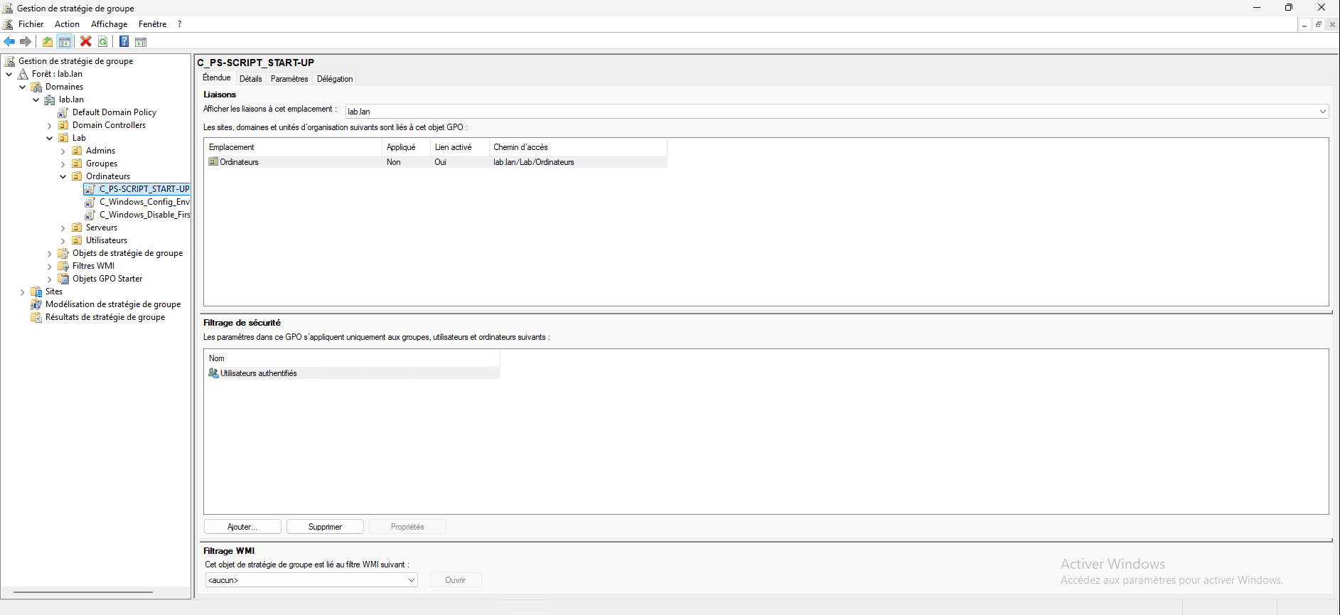Viewport: 1340px width, 615px height.
Task: Expand the Sites node
Action: pyautogui.click(x=23, y=292)
